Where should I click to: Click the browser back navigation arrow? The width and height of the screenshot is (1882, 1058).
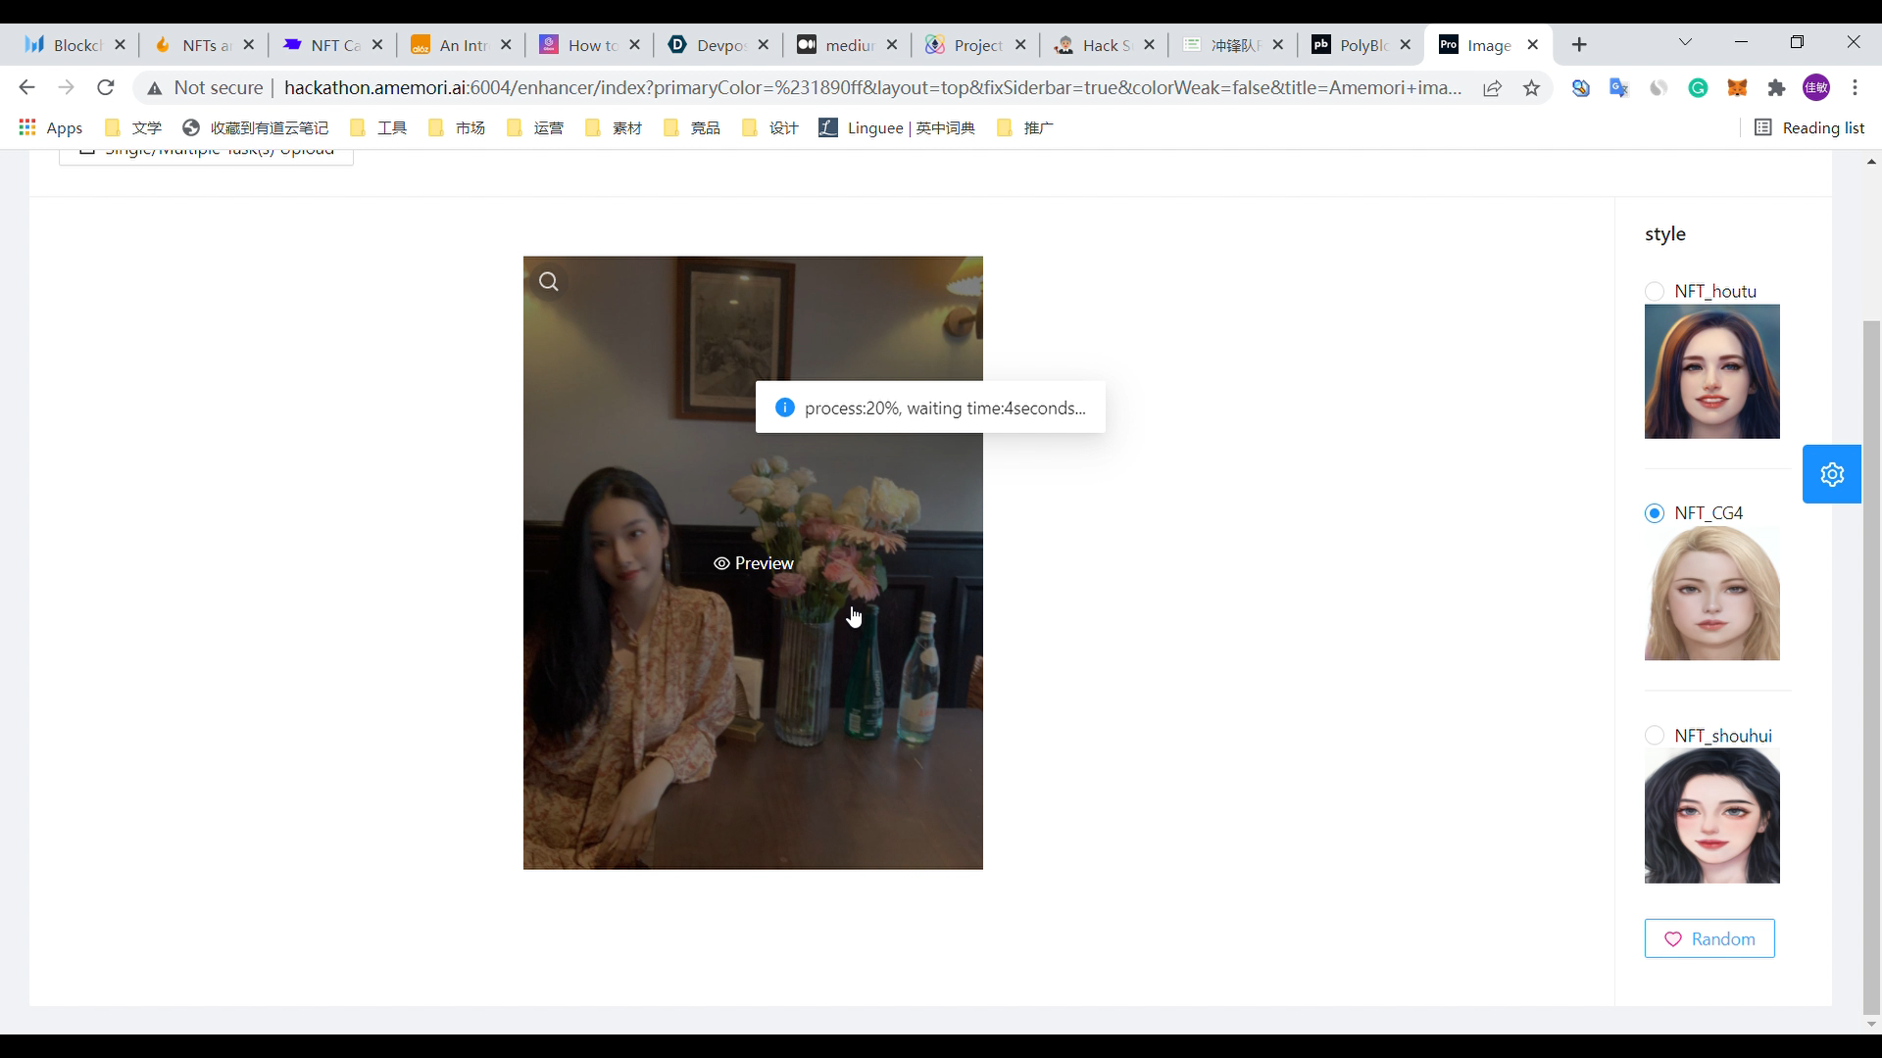click(x=25, y=88)
